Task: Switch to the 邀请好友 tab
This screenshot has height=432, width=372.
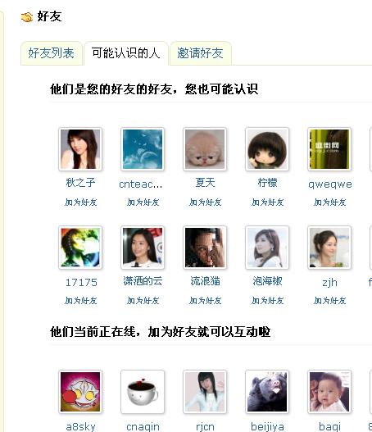Action: pos(200,53)
